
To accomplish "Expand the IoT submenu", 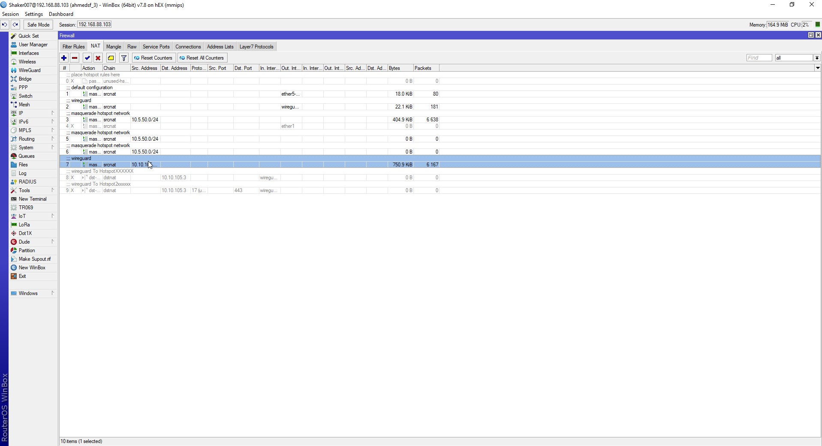I will point(33,216).
